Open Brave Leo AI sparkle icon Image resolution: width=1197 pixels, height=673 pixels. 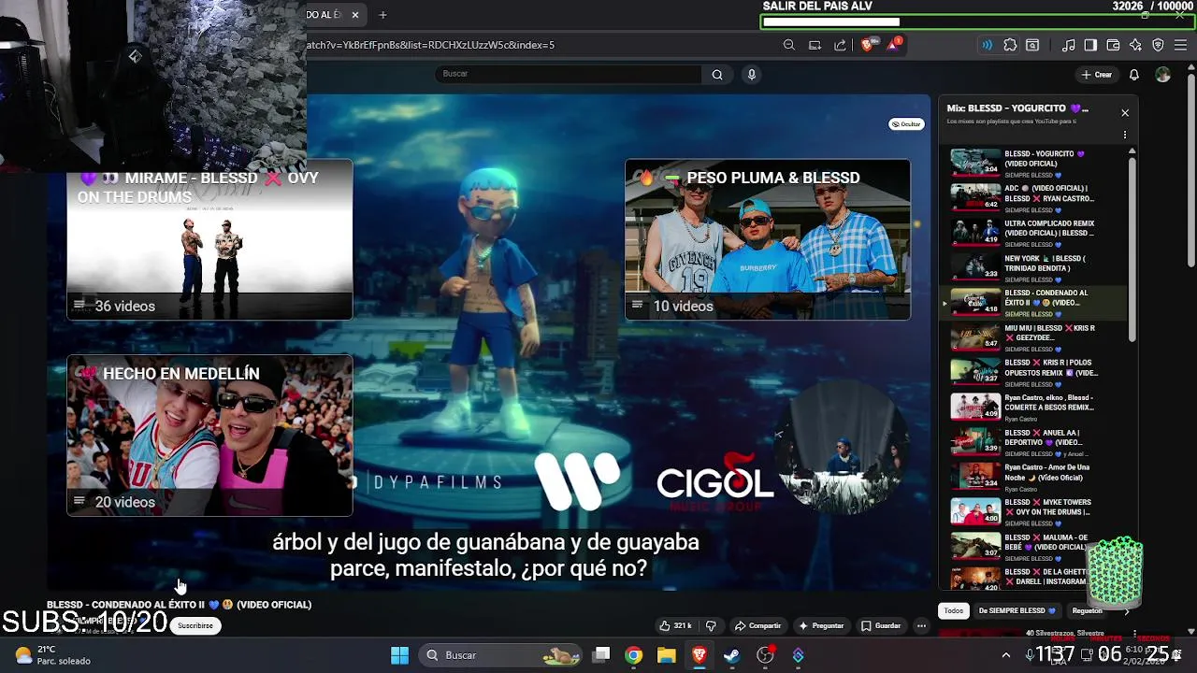[x=1135, y=45]
